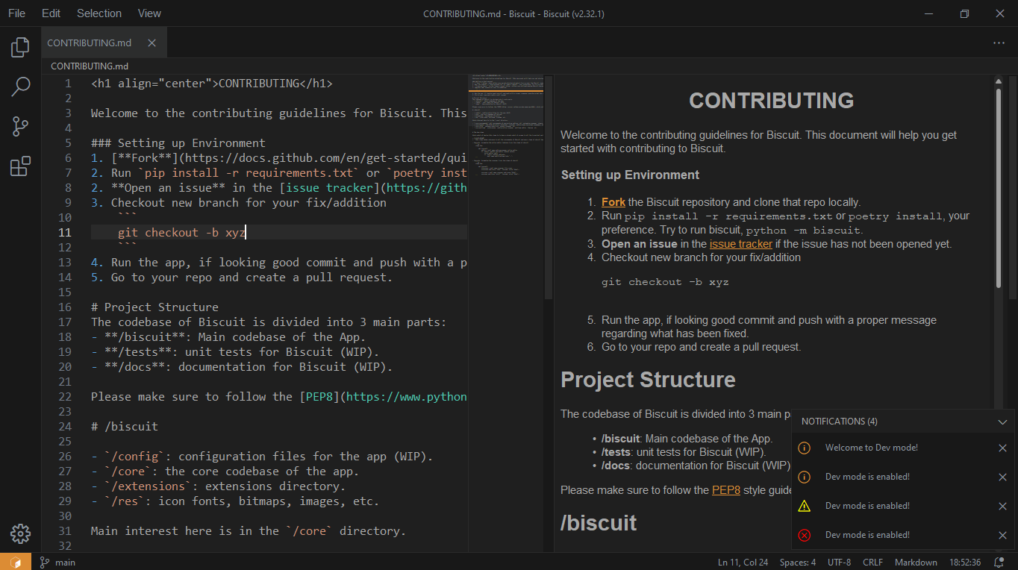The height and width of the screenshot is (570, 1018).
Task: Change the Markdown language mode
Action: point(916,561)
